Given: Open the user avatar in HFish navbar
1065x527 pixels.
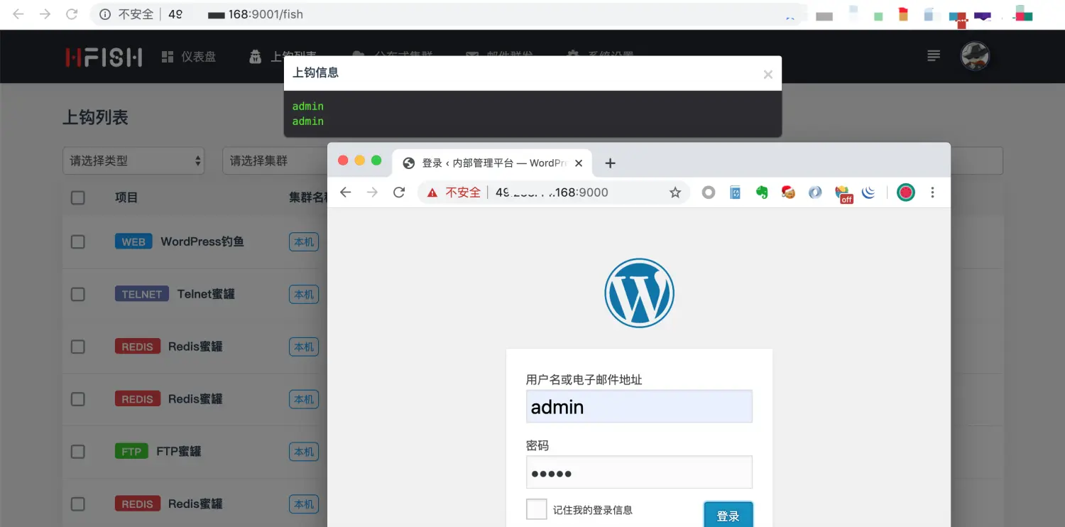Looking at the screenshot, I should pos(975,55).
